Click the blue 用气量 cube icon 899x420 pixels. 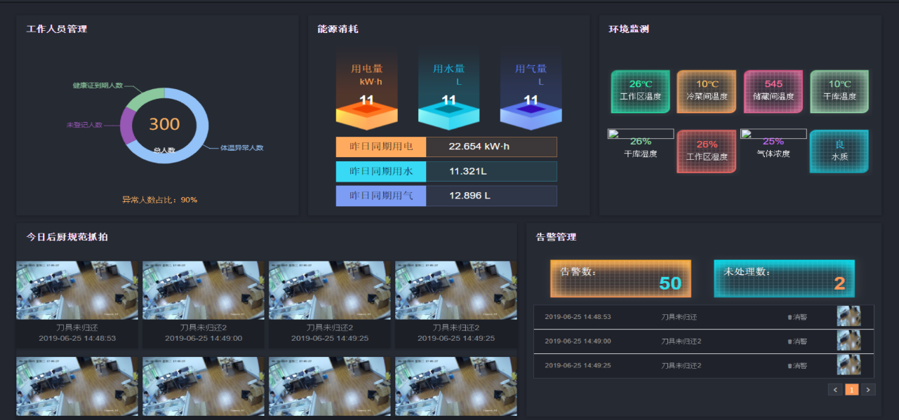531,112
